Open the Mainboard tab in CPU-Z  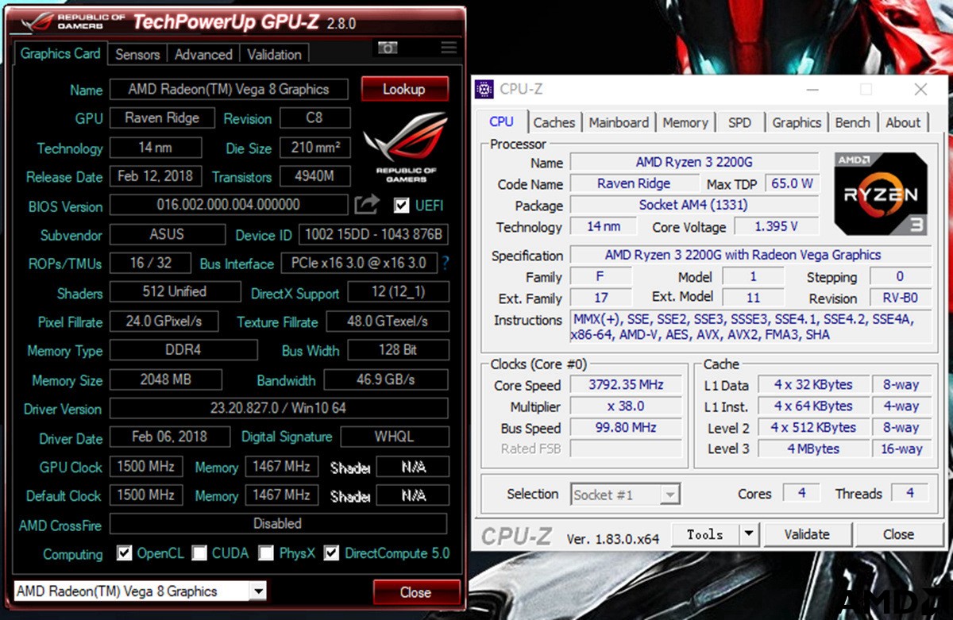[x=619, y=122]
